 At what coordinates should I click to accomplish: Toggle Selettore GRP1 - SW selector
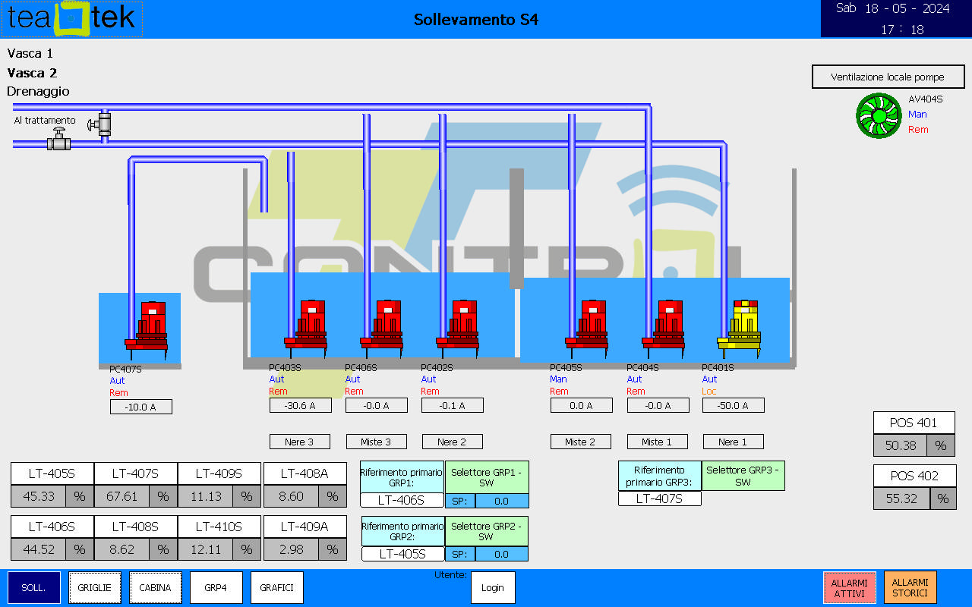[486, 477]
